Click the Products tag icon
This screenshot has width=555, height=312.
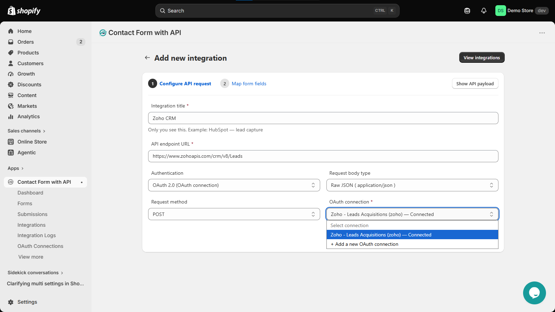click(11, 53)
